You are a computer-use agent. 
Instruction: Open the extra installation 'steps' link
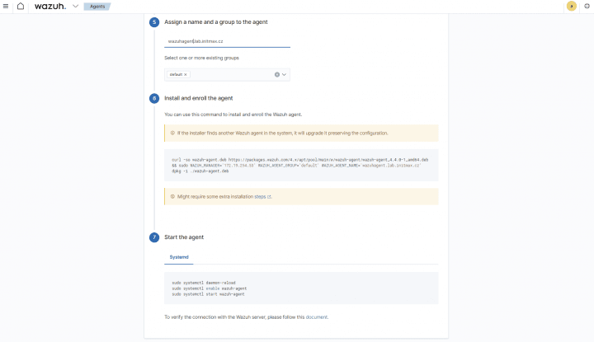pyautogui.click(x=262, y=197)
